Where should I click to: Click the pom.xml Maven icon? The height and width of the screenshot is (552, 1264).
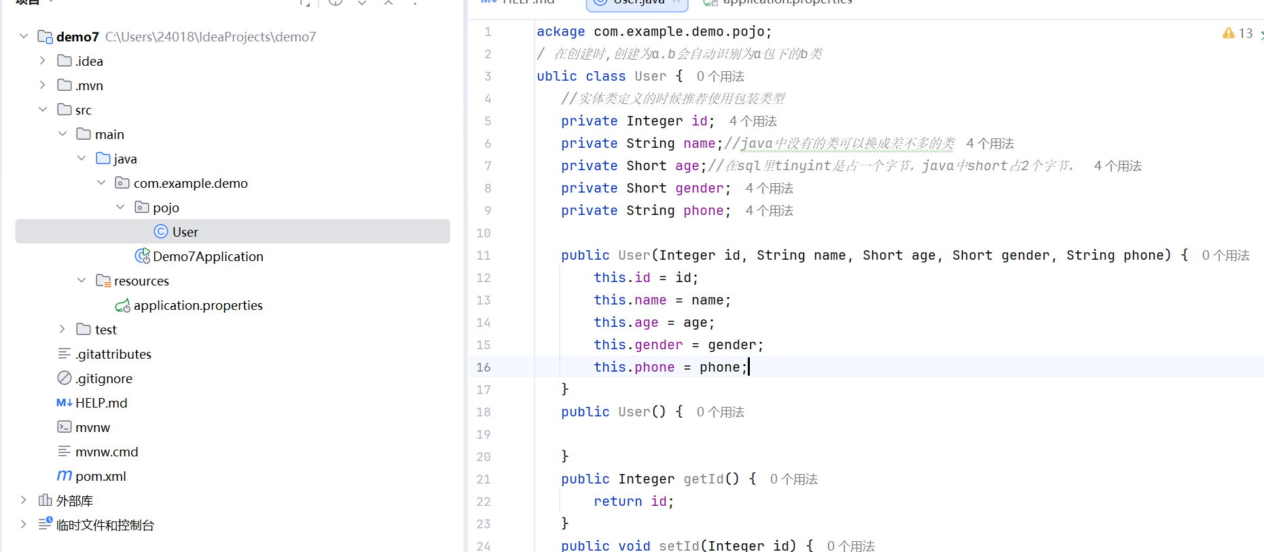(x=65, y=476)
